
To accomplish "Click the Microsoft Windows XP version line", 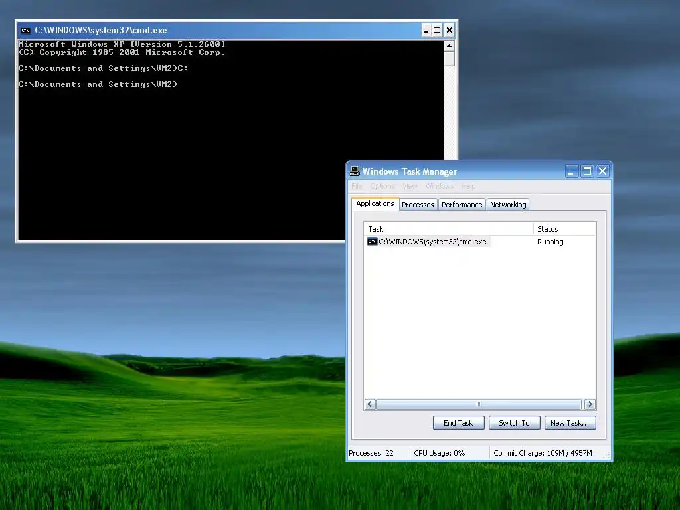I will point(122,44).
